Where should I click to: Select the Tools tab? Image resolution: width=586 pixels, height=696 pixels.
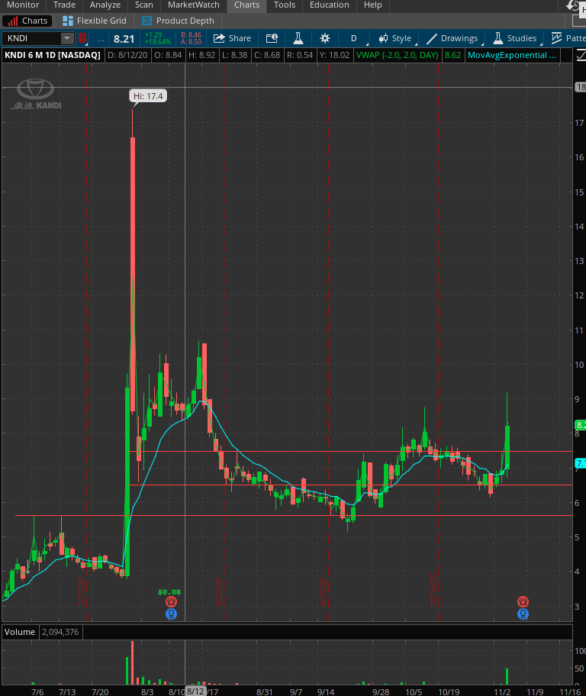[285, 5]
